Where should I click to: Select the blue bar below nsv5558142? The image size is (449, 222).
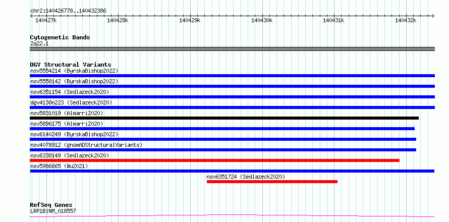pyautogui.click(x=232, y=86)
